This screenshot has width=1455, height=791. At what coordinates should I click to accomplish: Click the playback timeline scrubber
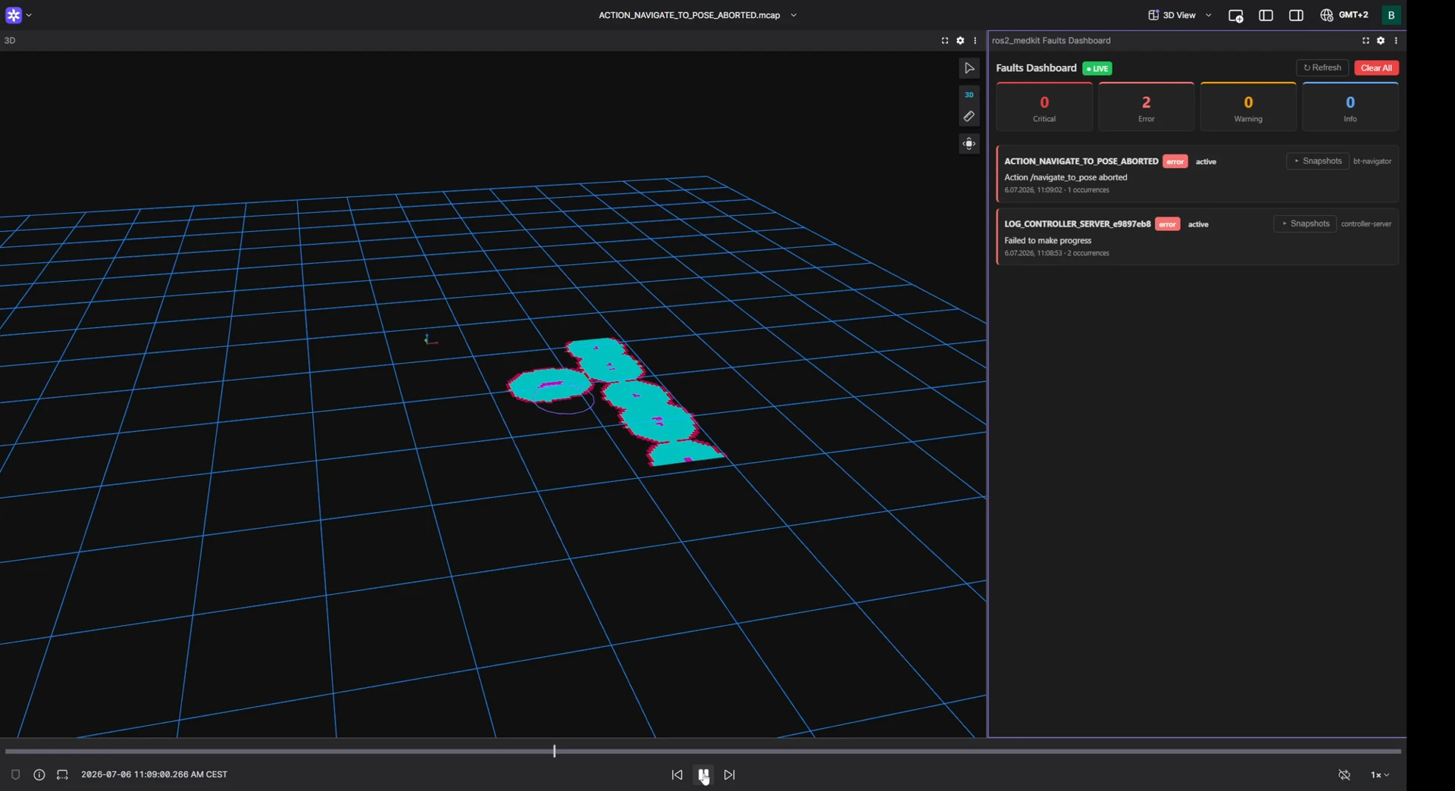(702, 752)
